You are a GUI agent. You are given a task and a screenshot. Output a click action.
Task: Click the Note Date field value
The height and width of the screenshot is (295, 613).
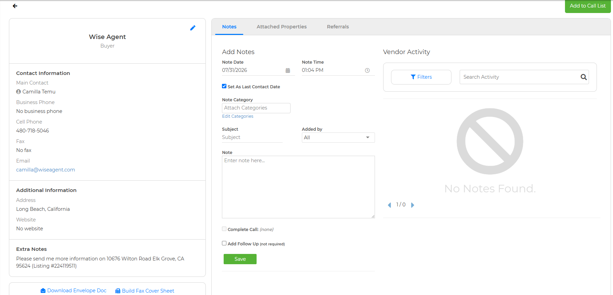point(235,70)
